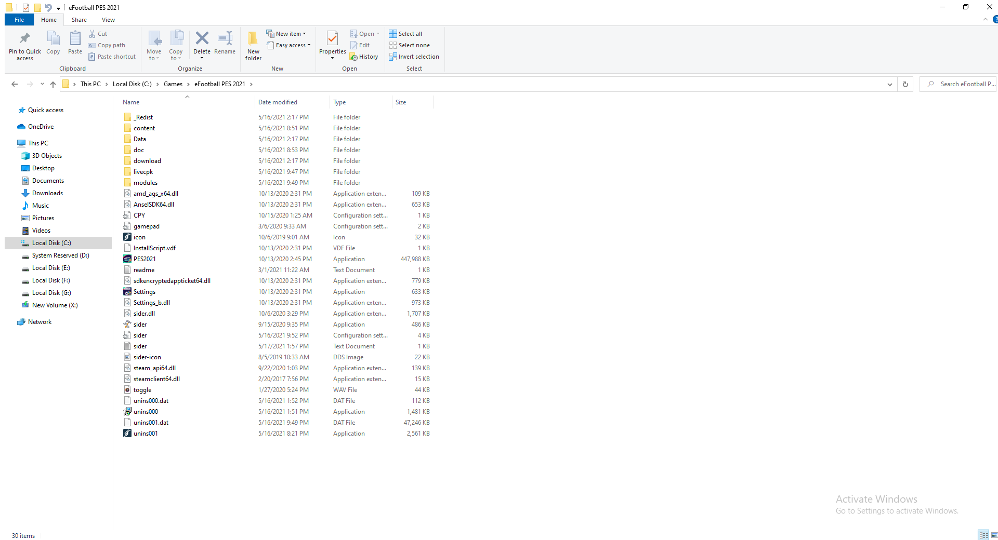
Task: Click Select none in ribbon
Action: (409, 45)
